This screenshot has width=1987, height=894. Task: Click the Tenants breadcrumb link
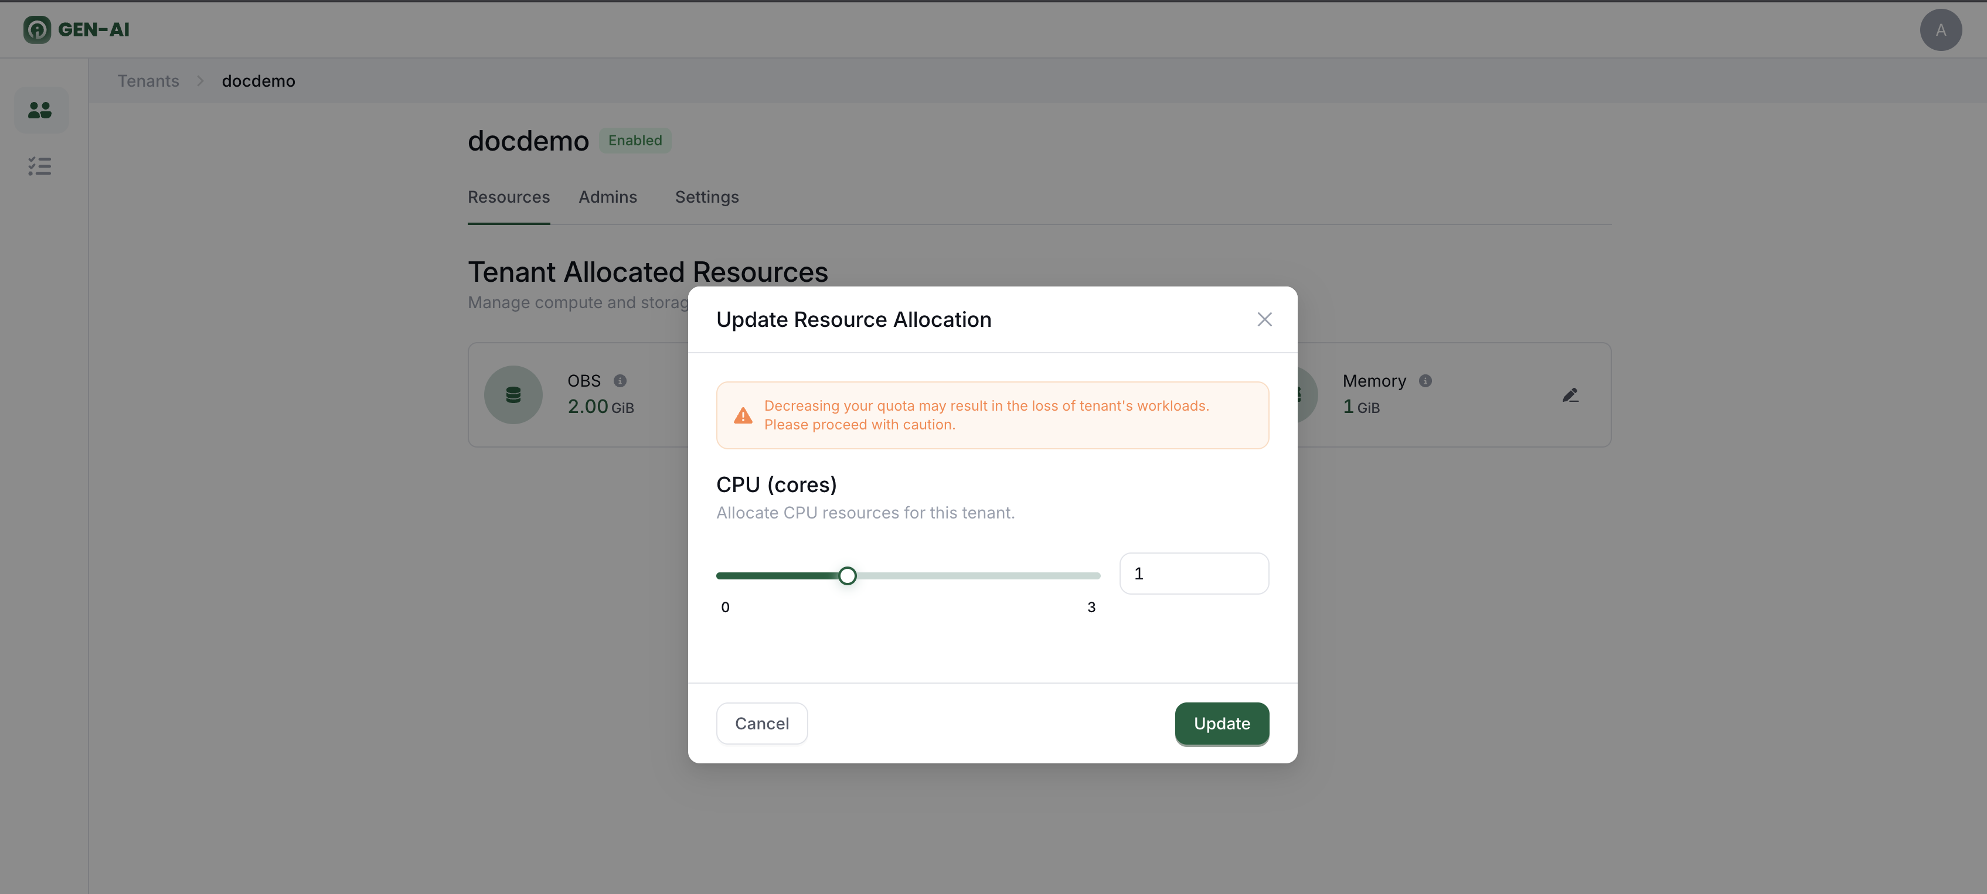[148, 81]
